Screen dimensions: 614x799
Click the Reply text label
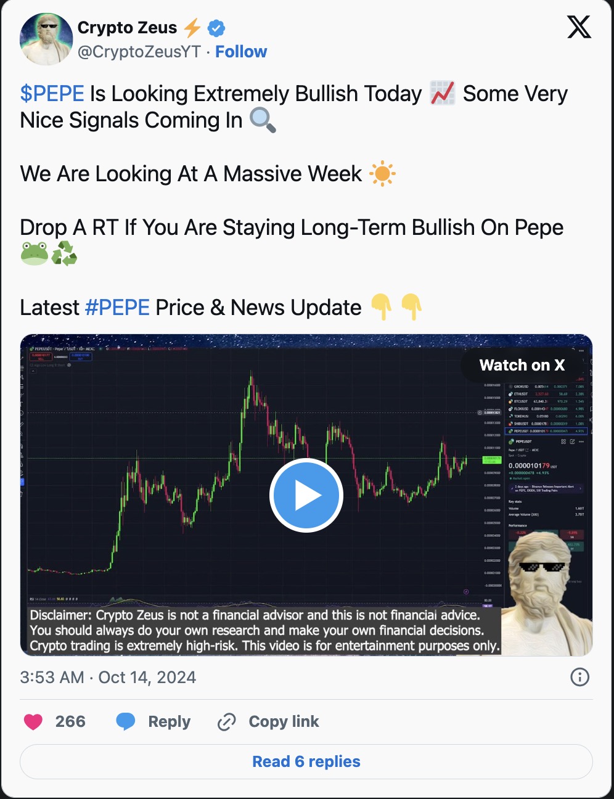point(170,721)
